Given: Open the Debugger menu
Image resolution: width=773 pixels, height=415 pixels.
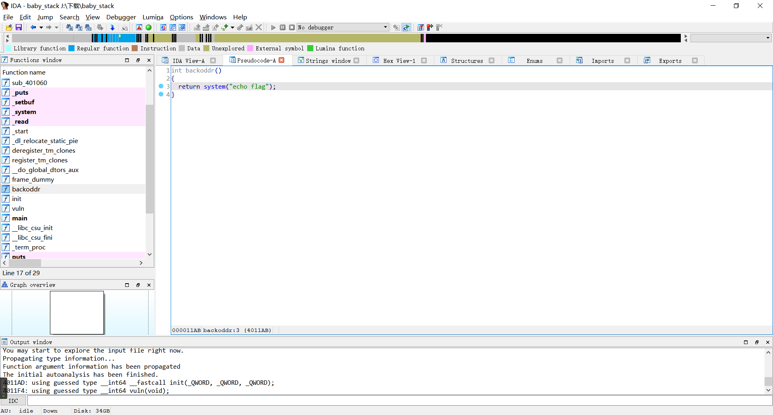Looking at the screenshot, I should [121, 17].
